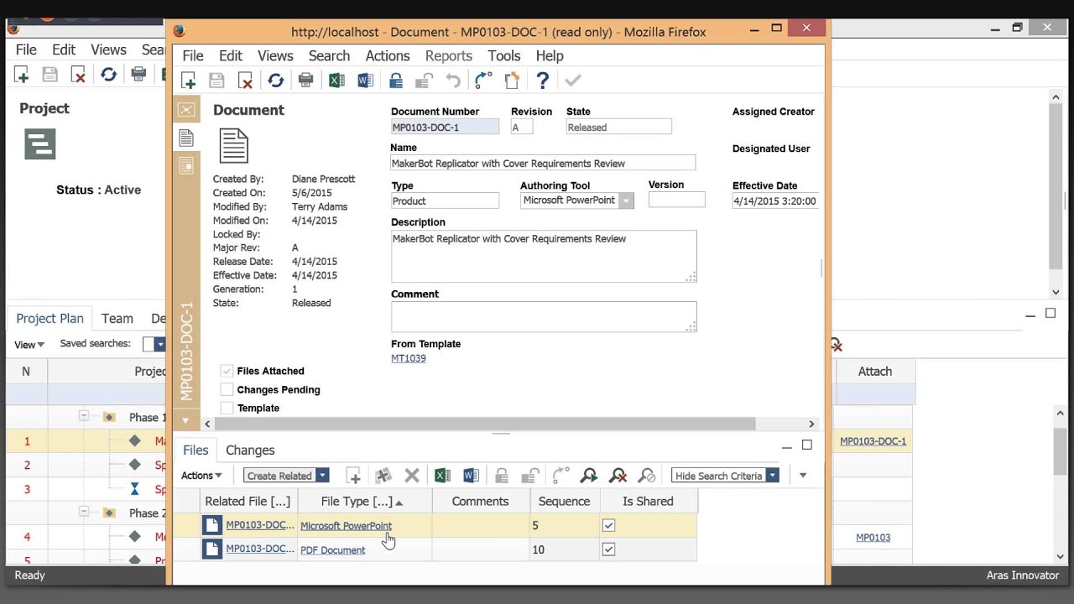The height and width of the screenshot is (604, 1074).
Task: Export to Excel from the main toolbar
Action: [336, 81]
